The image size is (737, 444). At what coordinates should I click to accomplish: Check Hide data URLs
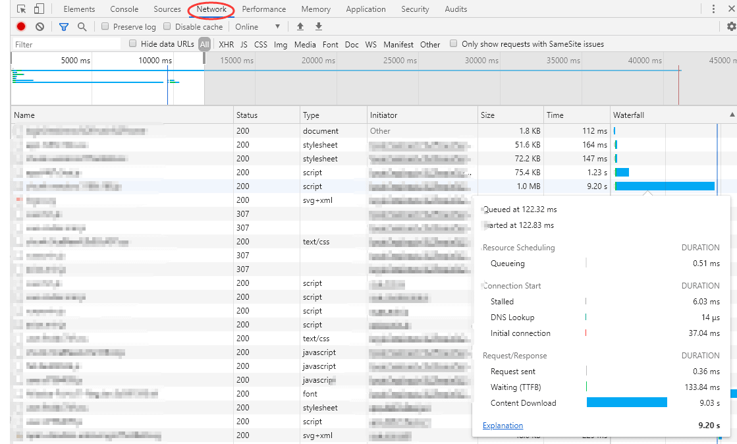(132, 43)
